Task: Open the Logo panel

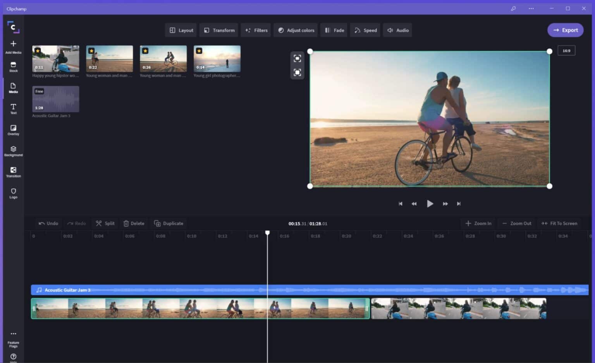Action: (x=13, y=193)
